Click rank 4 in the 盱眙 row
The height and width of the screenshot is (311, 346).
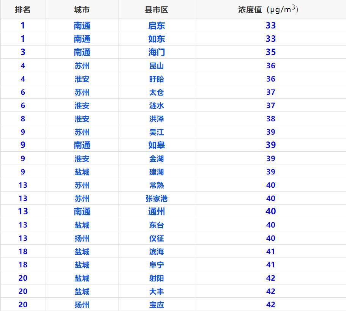(x=23, y=79)
